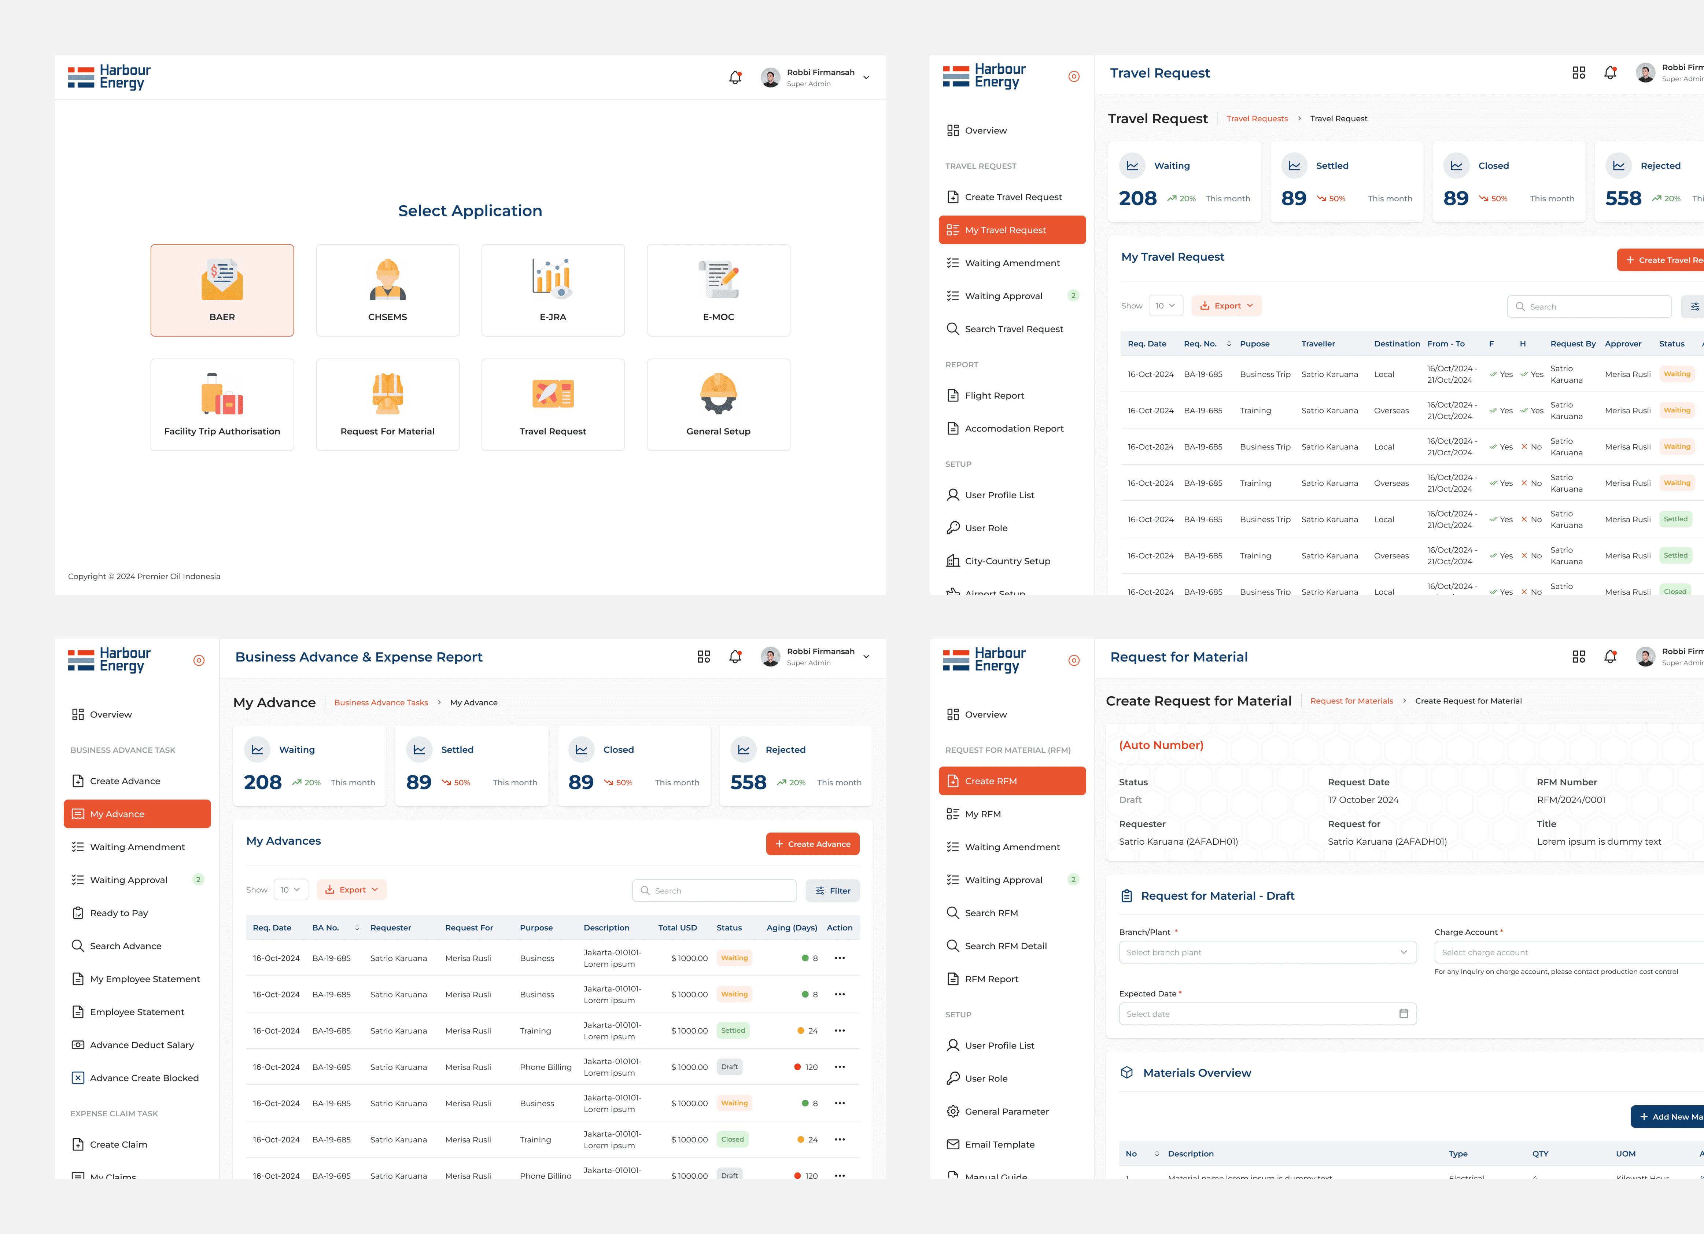The width and height of the screenshot is (1704, 1234).
Task: Click the Filter button in My Advances
Action: coord(833,890)
